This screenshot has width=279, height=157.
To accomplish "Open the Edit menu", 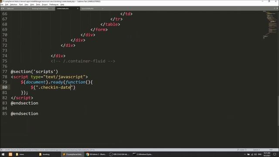I will point(7,4).
